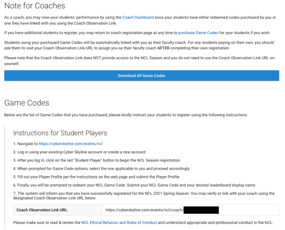
Task: Click the bold word AFTER
Action: pos(162,48)
